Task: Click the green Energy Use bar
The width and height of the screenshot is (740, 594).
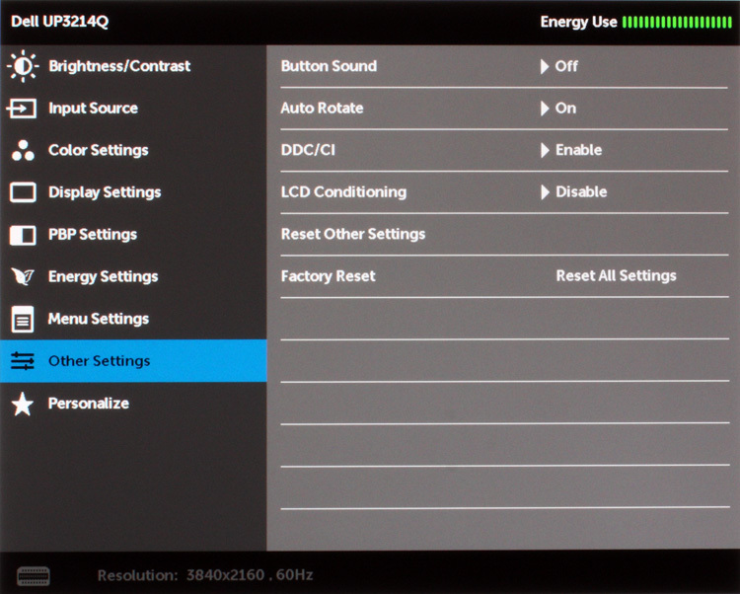Action: click(x=677, y=22)
